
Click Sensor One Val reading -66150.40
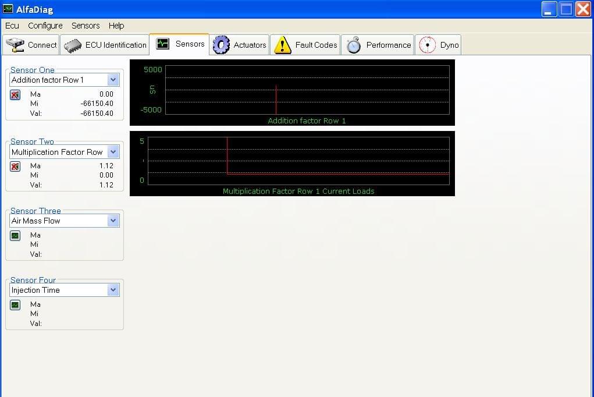tap(97, 114)
